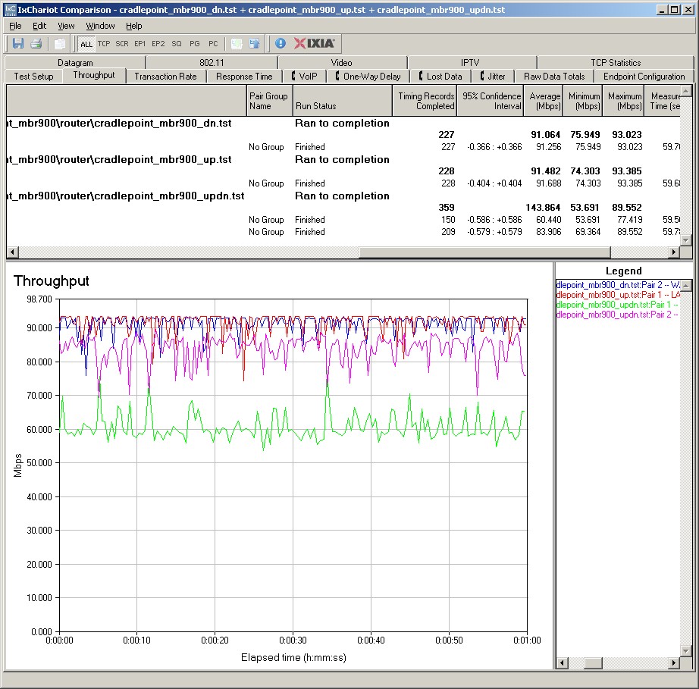
Task: Click the results table scroll-up arrow
Action: click(686, 91)
